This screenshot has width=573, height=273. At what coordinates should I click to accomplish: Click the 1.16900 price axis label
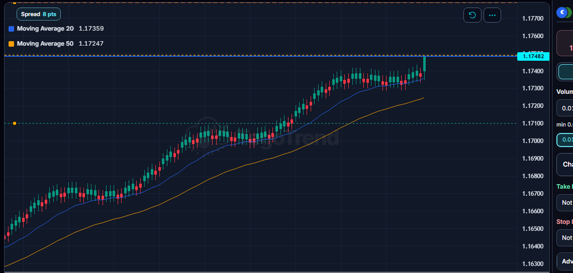click(x=533, y=159)
